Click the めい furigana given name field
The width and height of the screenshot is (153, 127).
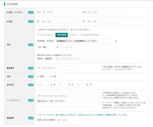pyautogui.click(x=105, y=12)
